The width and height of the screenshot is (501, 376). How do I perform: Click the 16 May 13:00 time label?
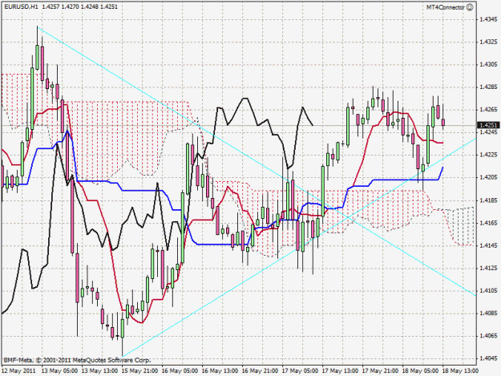220,370
